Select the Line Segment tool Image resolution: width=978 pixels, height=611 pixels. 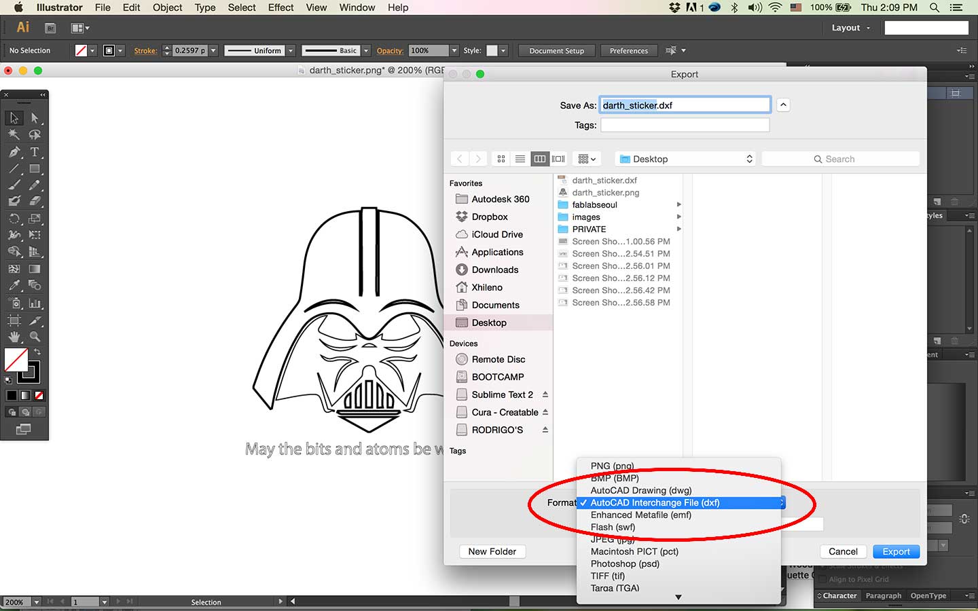click(x=14, y=168)
